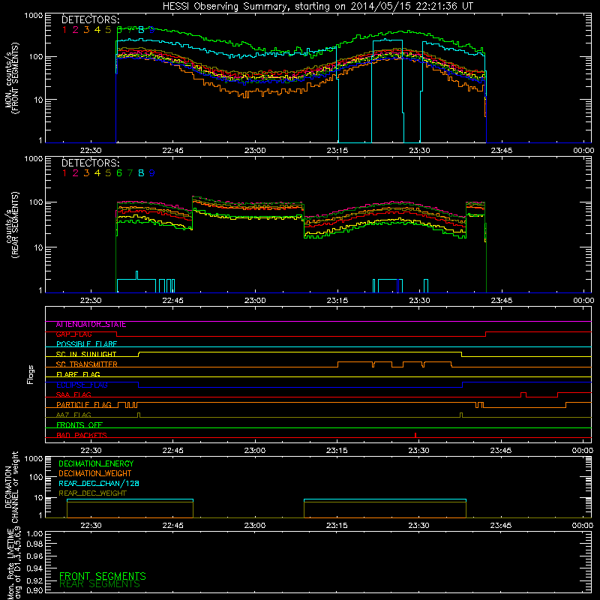Click 23:45 tick under front segments plot
Screen dimensions: 600x600
pyautogui.click(x=502, y=151)
